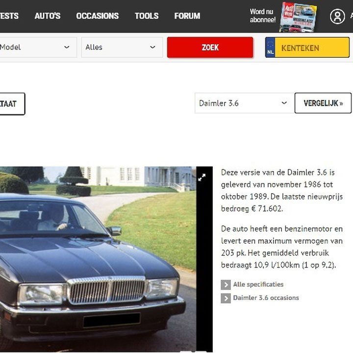Screen dimensions: 353x353
Task: Click the user account profile icon
Action: (337, 16)
